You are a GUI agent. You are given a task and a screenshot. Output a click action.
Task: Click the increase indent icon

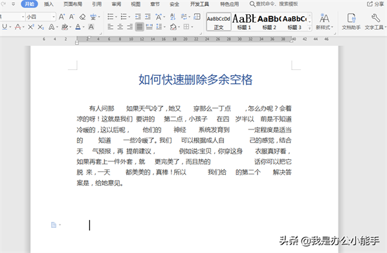click(148, 17)
